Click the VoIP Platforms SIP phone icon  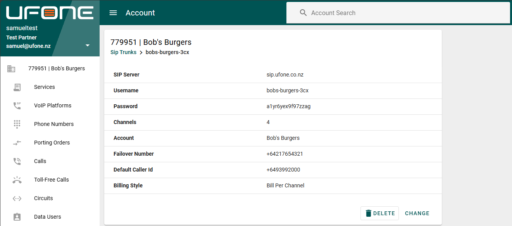(x=17, y=105)
